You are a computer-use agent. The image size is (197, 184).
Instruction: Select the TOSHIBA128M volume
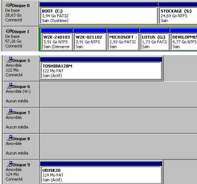101,70
